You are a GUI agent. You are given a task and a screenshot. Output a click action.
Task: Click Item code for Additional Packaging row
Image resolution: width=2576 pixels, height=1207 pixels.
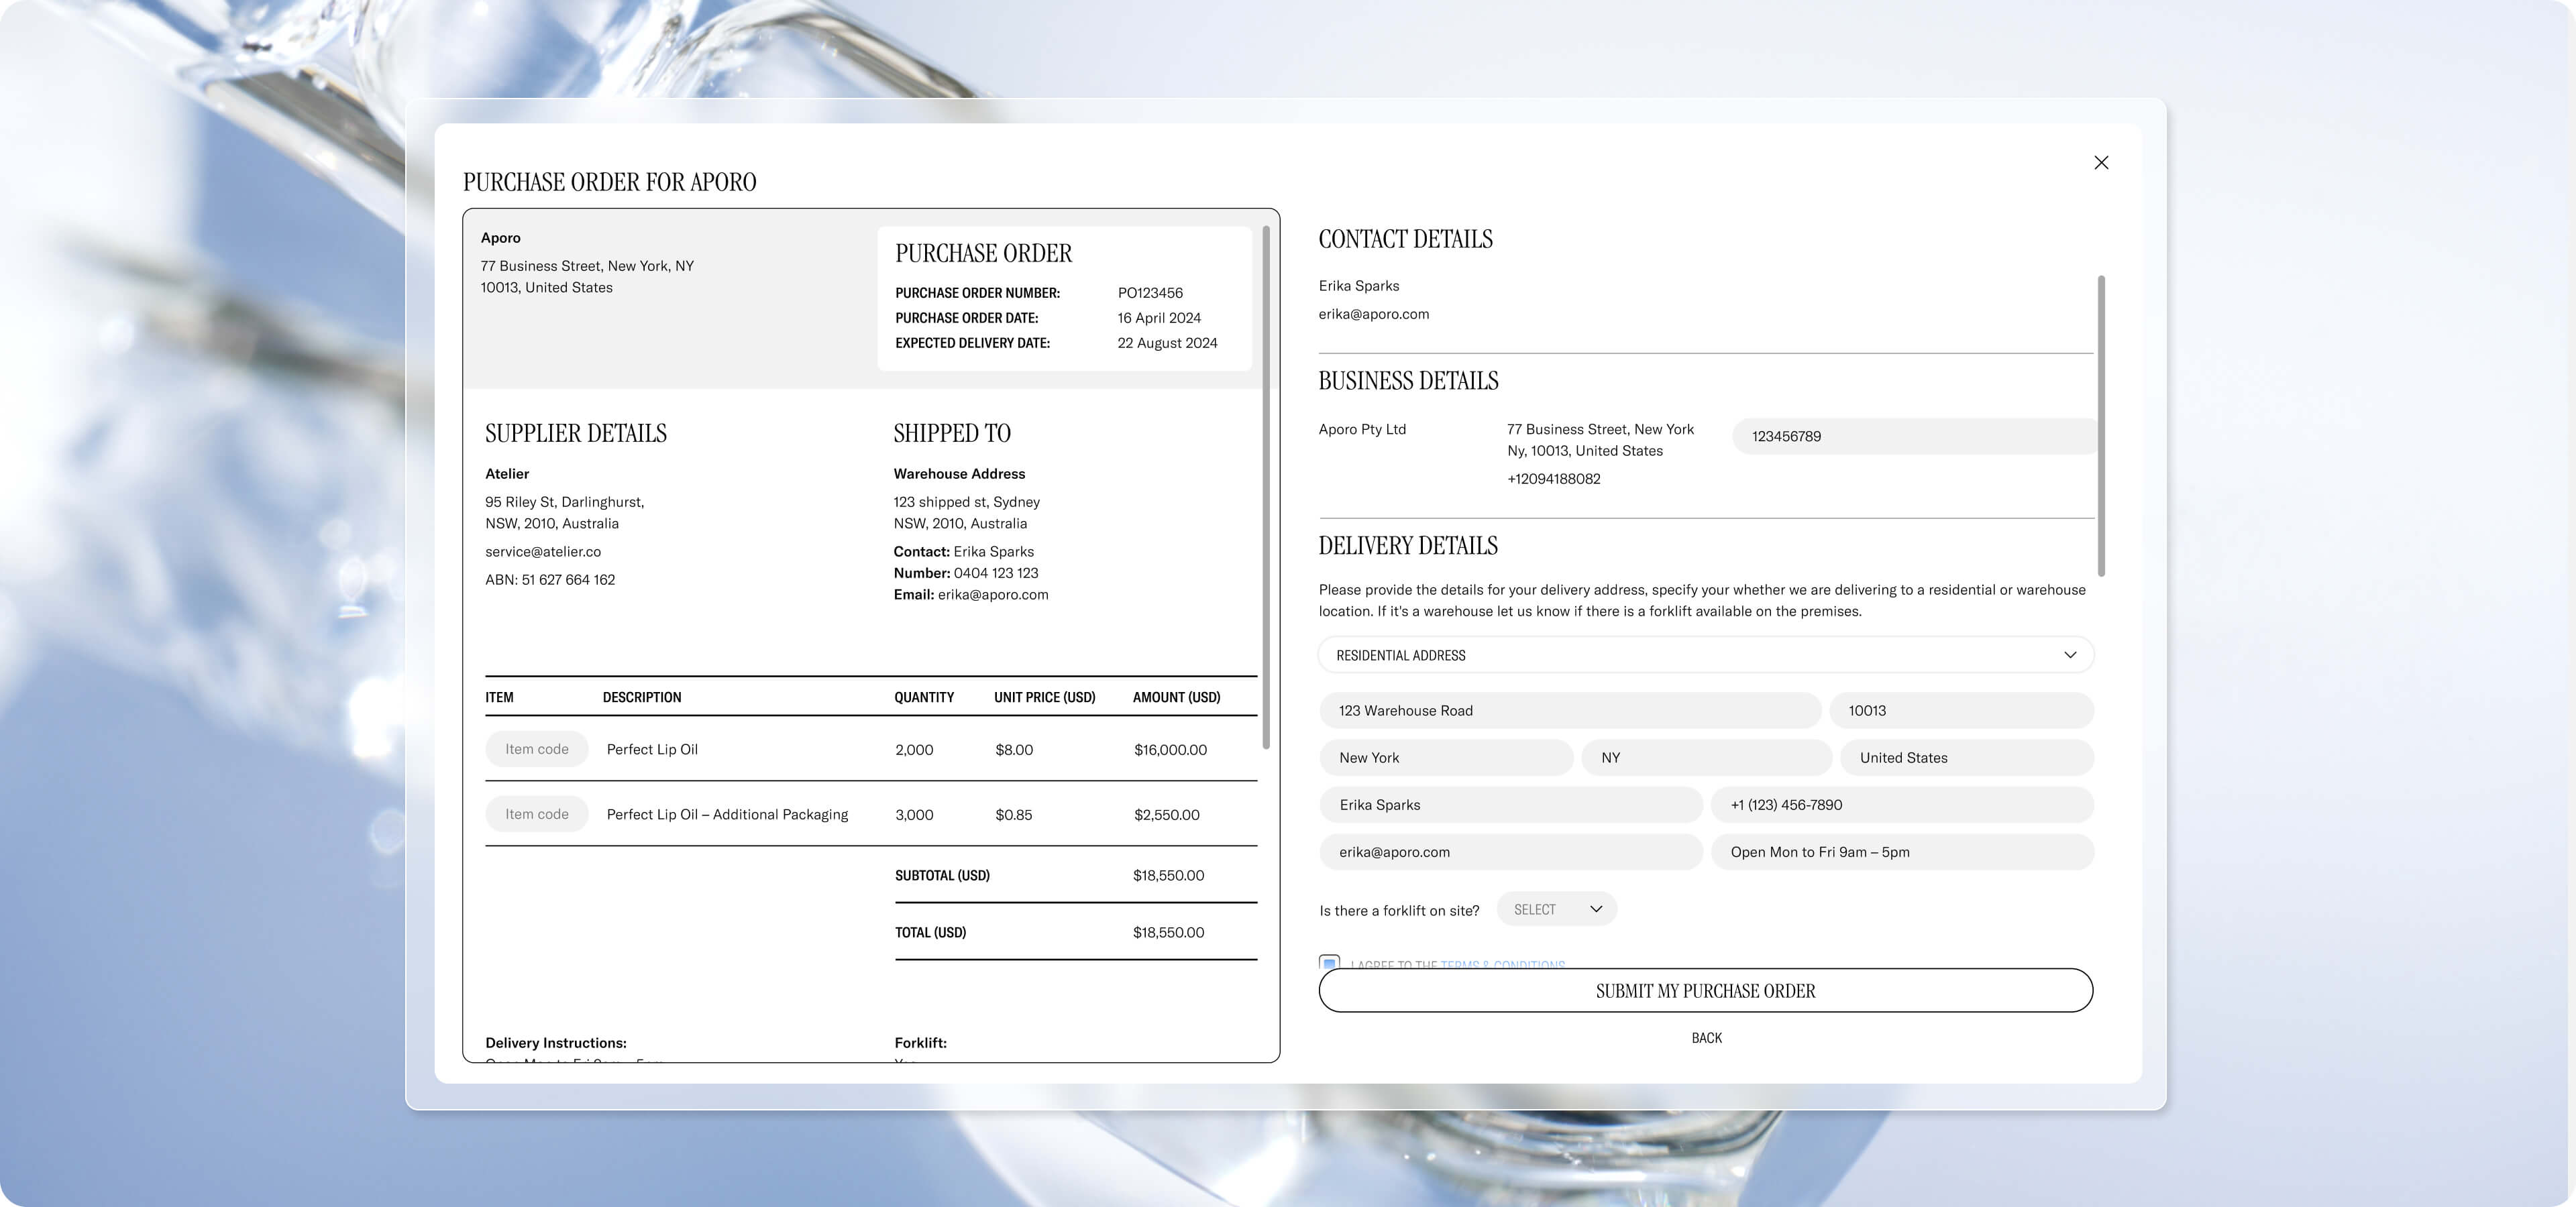coord(536,814)
